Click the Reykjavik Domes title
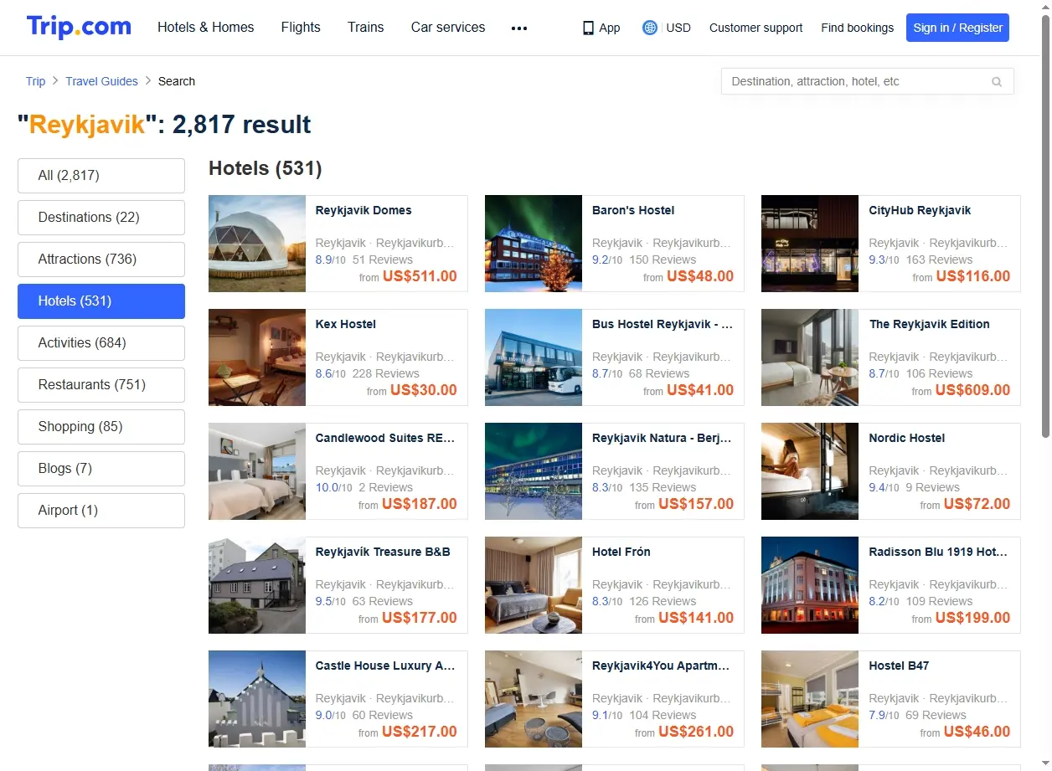Screen dimensions: 1052x771 pyautogui.click(x=364, y=210)
